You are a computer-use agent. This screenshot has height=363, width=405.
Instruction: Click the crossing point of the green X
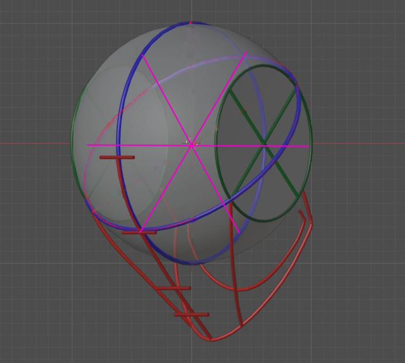click(264, 143)
